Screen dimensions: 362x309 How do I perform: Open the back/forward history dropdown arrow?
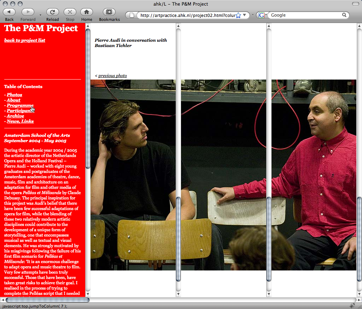tap(40, 15)
